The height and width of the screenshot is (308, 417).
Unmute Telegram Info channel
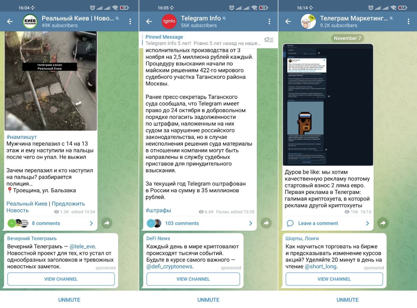208,300
